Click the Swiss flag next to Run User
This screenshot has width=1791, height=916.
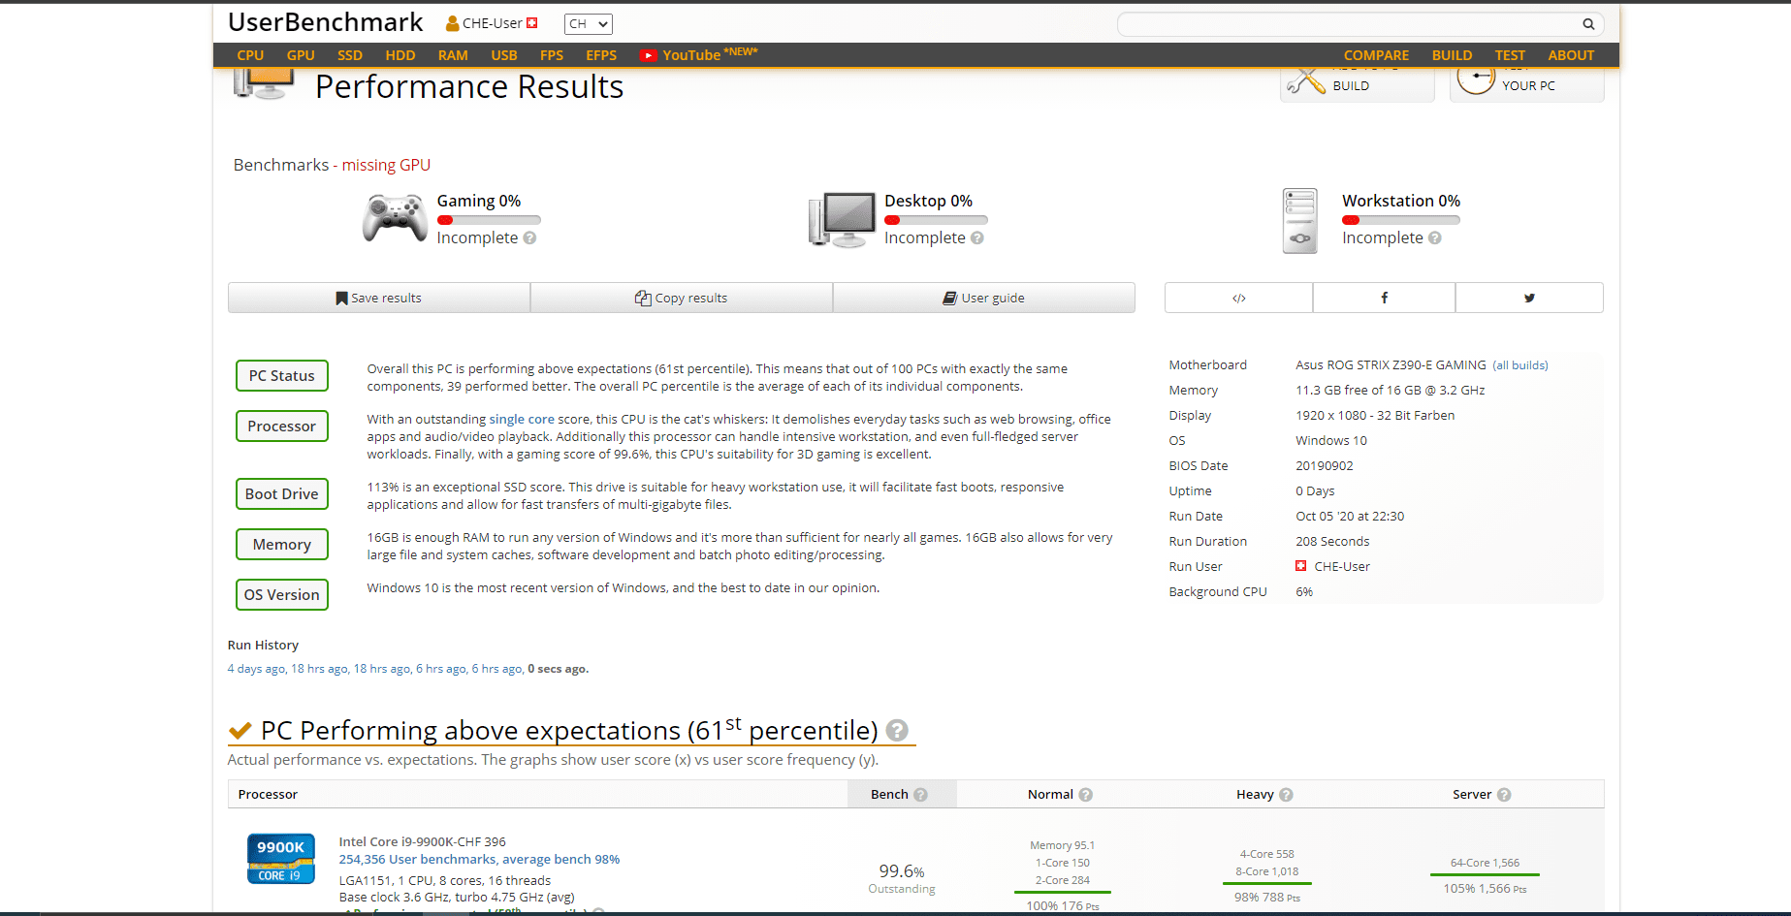click(x=1301, y=566)
